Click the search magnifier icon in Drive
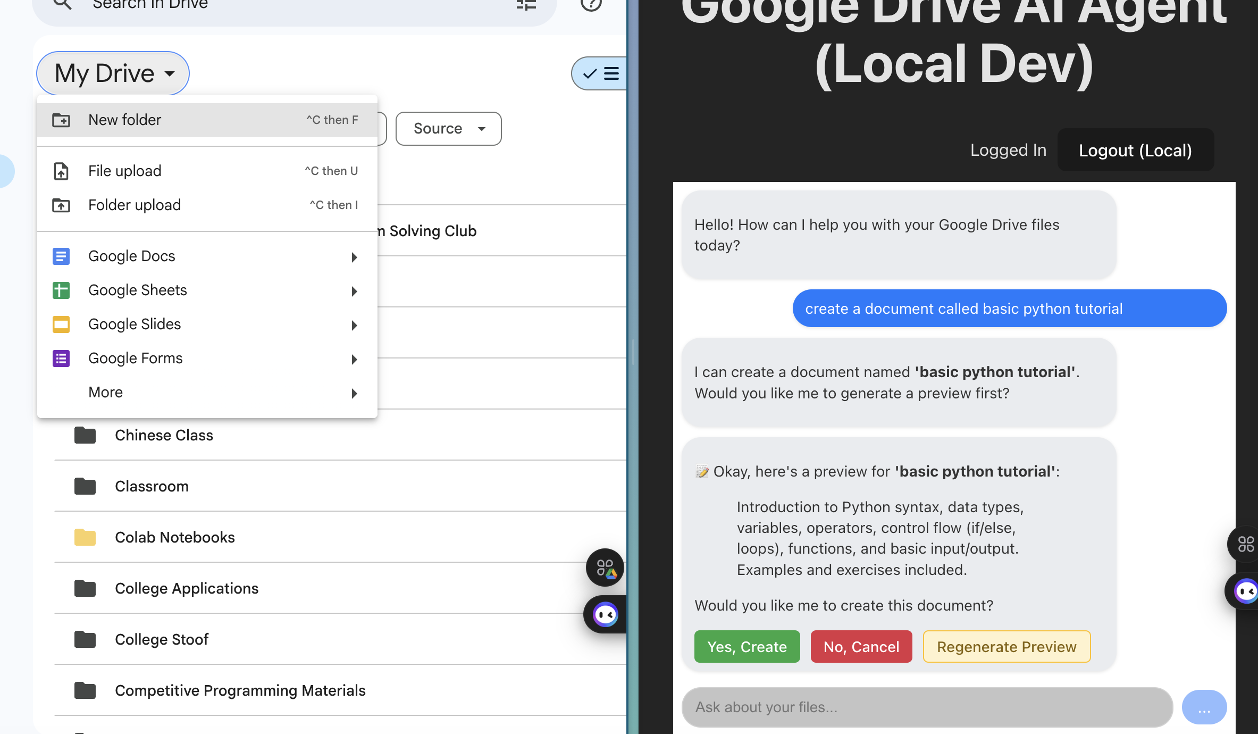 63,4
